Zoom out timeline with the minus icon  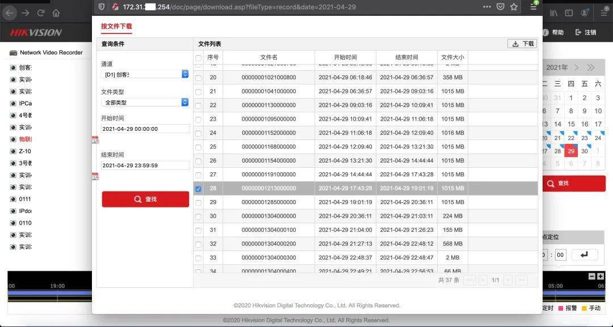pos(592,276)
